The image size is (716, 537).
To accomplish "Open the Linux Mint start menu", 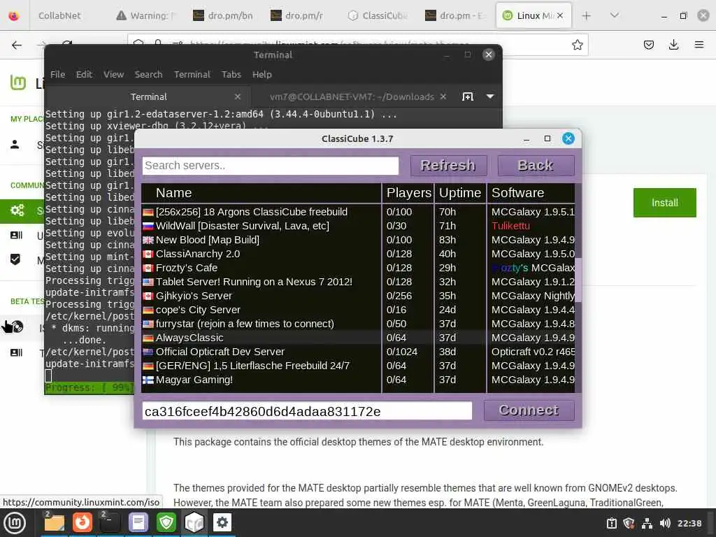I will [15, 523].
